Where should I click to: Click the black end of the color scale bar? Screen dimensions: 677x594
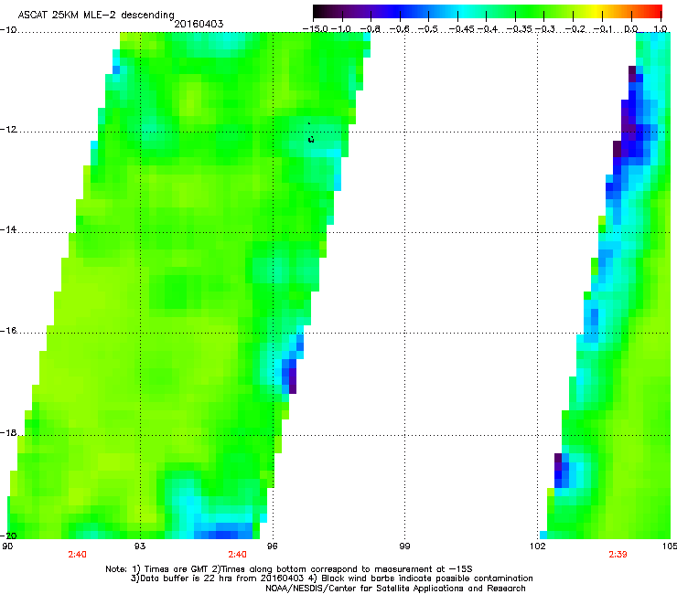point(319,11)
